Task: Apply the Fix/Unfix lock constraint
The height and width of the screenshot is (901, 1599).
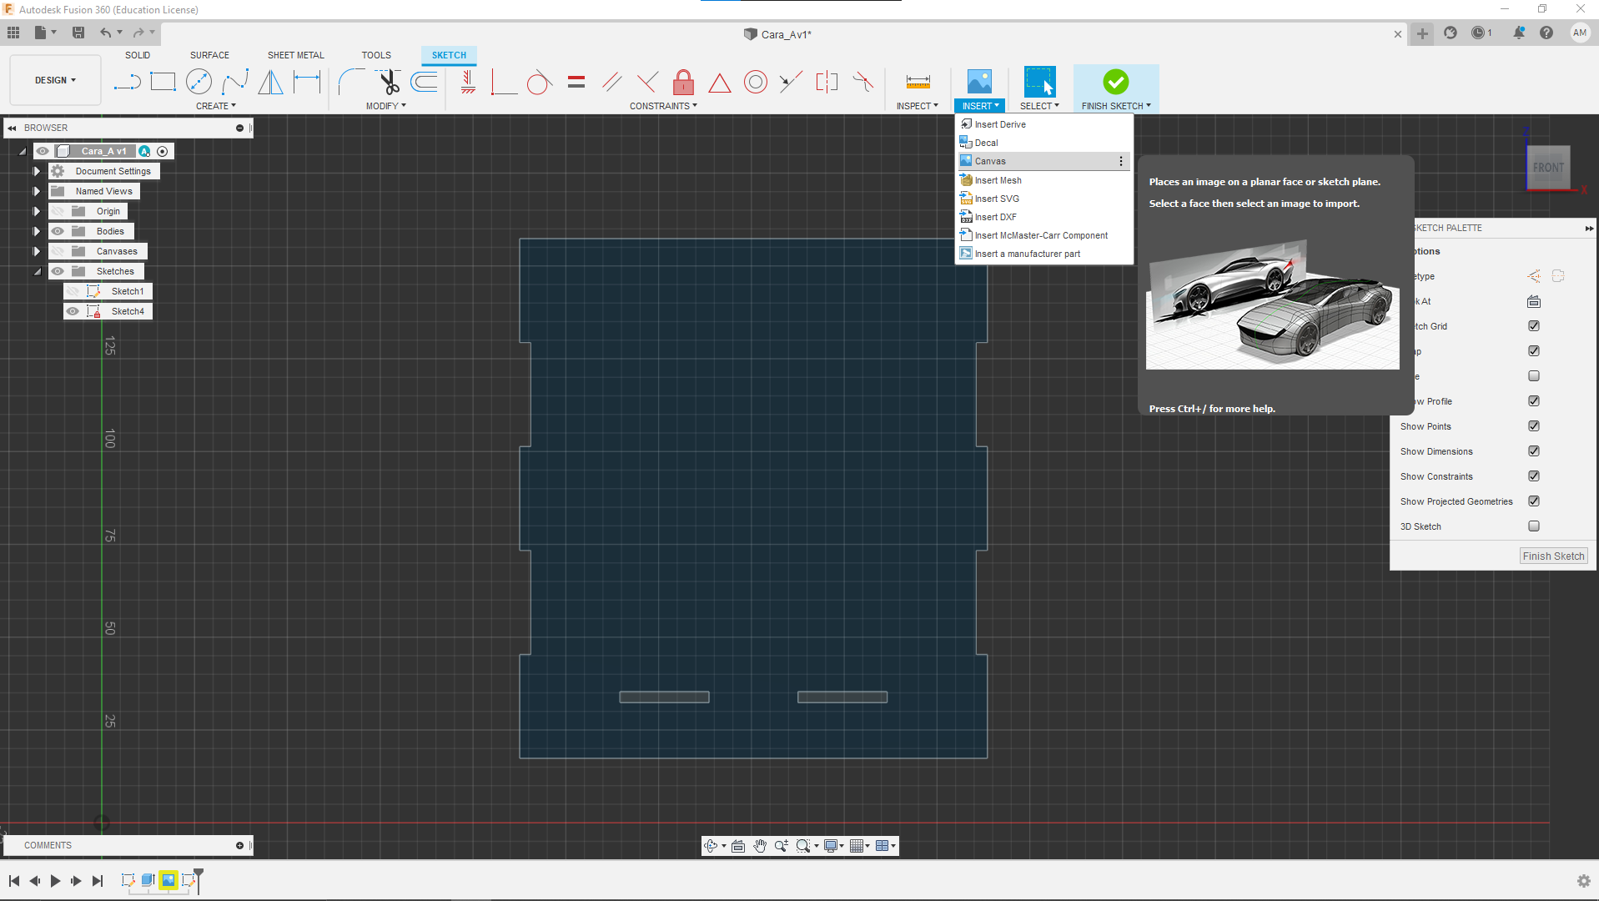Action: [x=683, y=82]
